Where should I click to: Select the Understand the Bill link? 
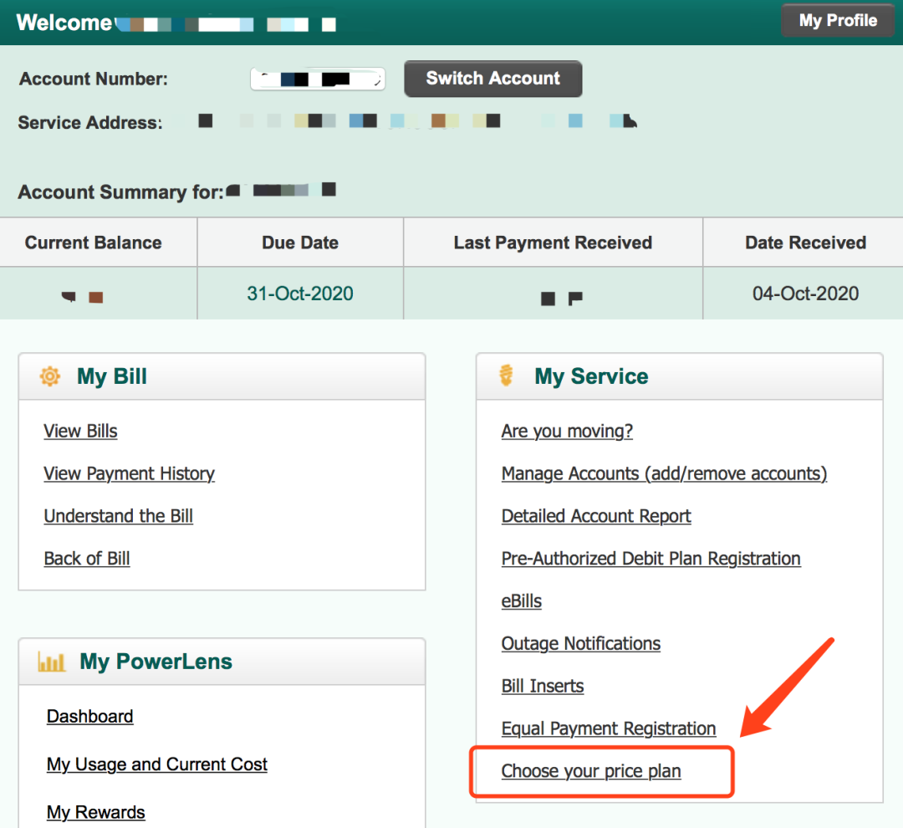coord(118,517)
